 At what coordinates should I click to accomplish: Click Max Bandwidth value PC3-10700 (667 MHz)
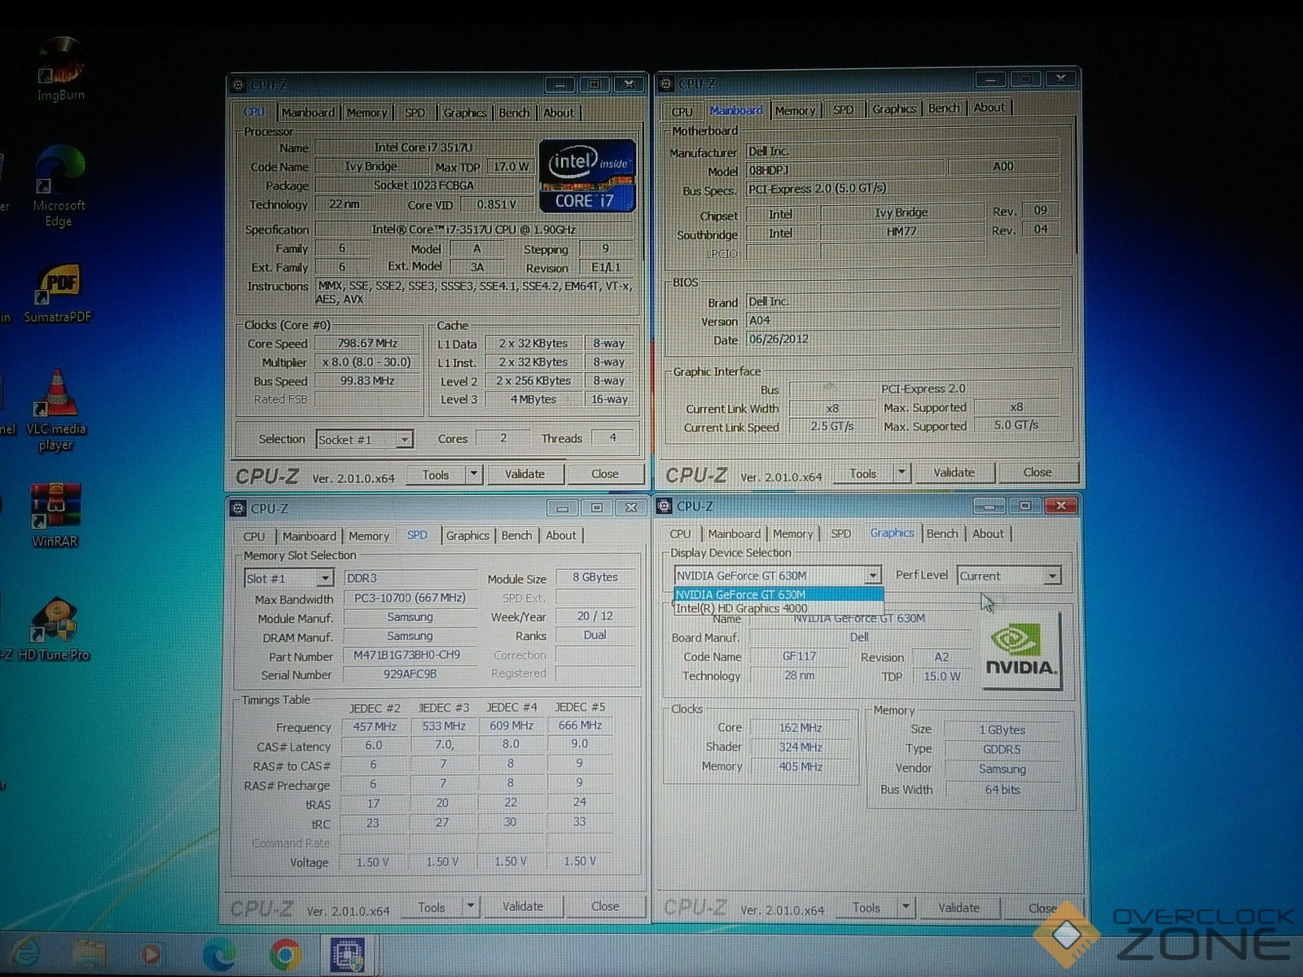pyautogui.click(x=410, y=598)
